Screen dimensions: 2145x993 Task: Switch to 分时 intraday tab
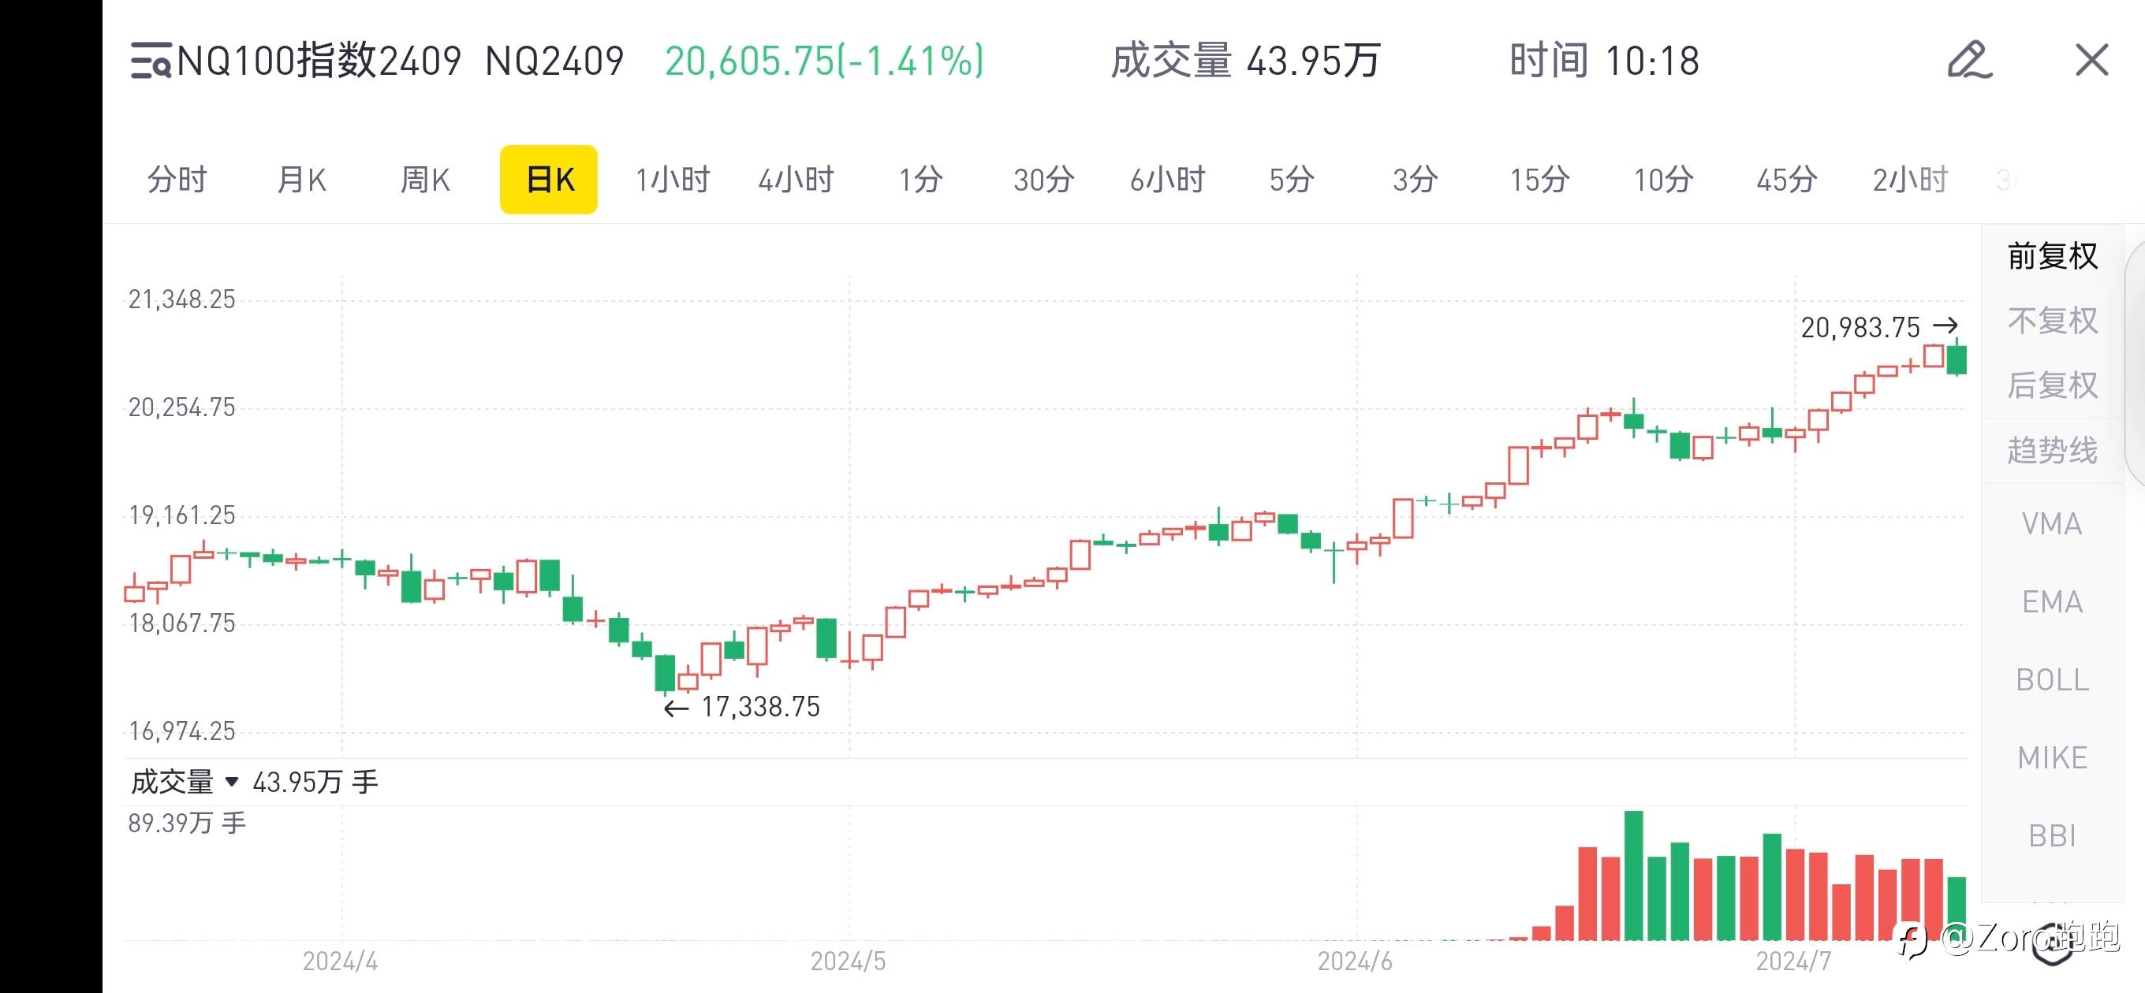pyautogui.click(x=177, y=180)
